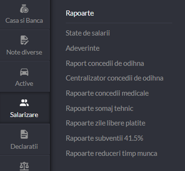
Task: Open Rapoarte somaj tehnic
Action: pyautogui.click(x=99, y=108)
